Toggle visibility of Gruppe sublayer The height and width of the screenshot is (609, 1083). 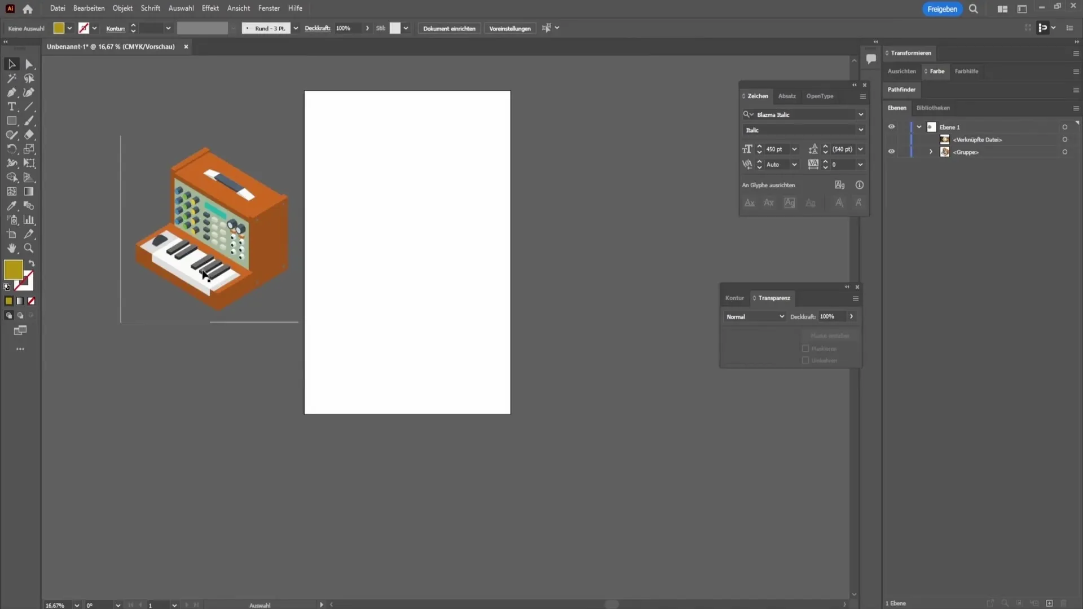pos(891,152)
